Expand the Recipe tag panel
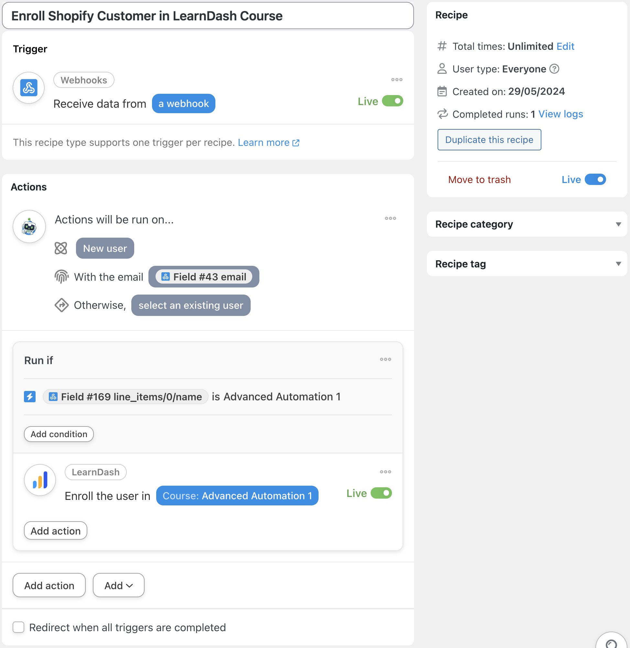The width and height of the screenshot is (630, 648). pyautogui.click(x=618, y=264)
